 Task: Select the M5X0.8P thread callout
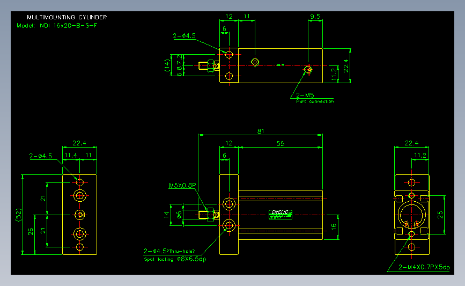pyautogui.click(x=182, y=186)
